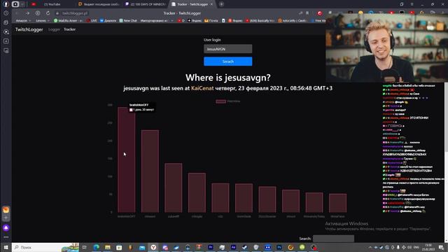Screen dimensions: 448x252
Task: Click the twitchlogger.pl address bar
Action: click(x=75, y=13)
